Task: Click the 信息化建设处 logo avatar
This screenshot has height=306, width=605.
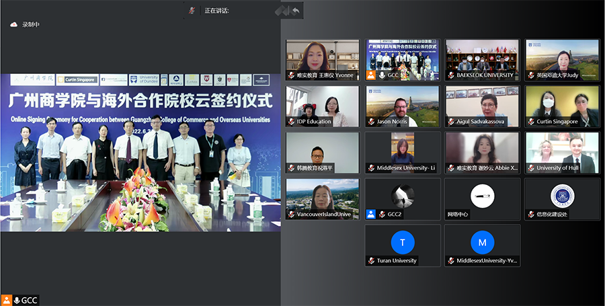Action: (x=562, y=195)
